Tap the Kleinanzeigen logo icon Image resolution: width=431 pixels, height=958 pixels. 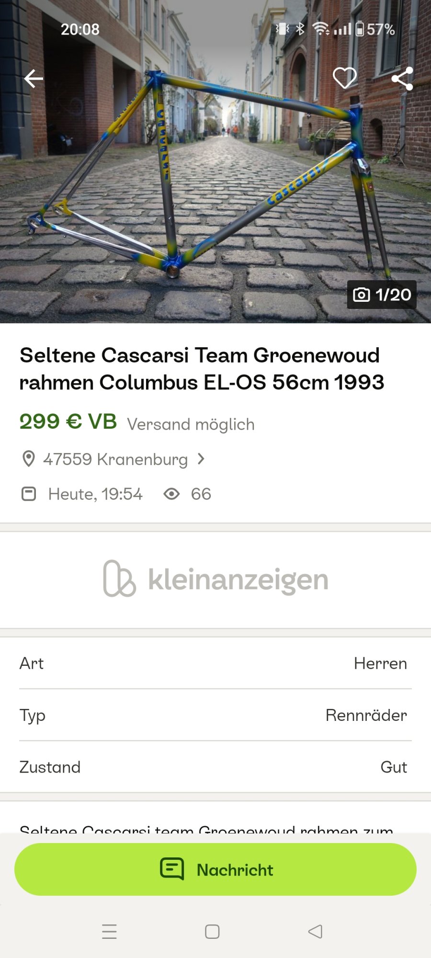pos(119,579)
